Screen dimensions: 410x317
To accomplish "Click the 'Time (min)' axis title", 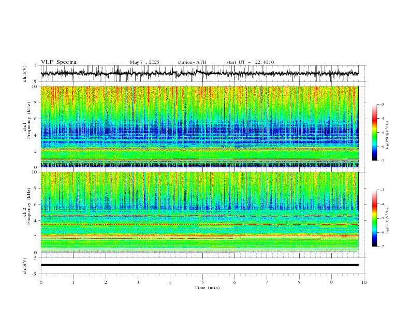I will coord(207,287).
